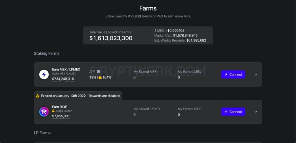
Task: Expand the Earn MEX / LKMEX farm row
Action: (x=256, y=75)
